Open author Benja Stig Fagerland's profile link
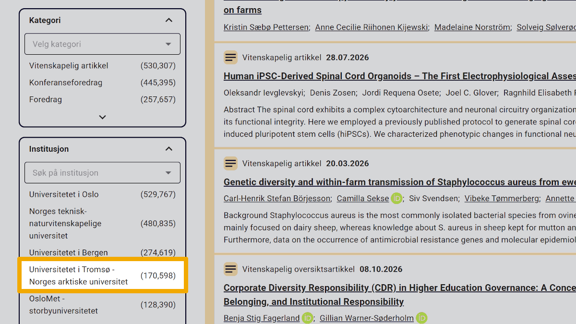This screenshot has width=576, height=324. click(x=262, y=318)
